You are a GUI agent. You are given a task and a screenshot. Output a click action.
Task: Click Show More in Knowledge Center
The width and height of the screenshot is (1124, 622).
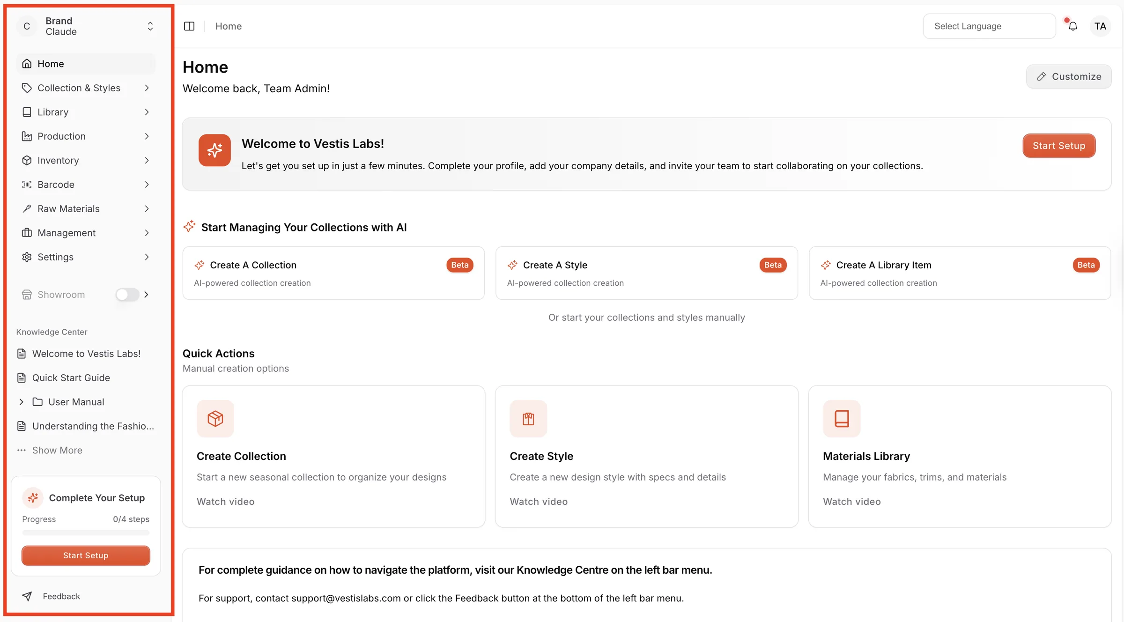point(57,451)
